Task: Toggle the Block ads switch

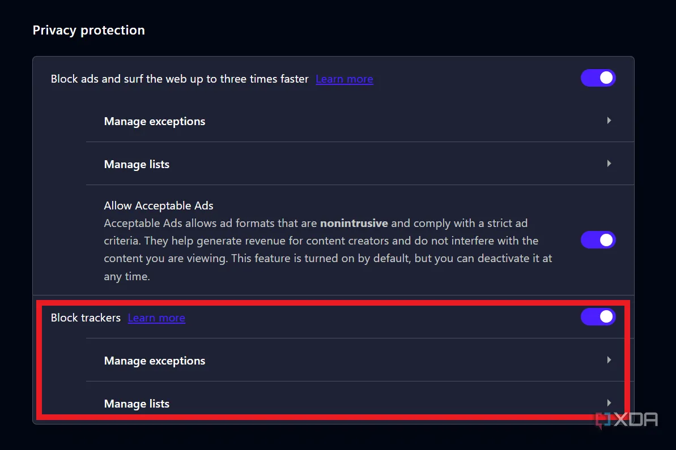Action: coord(598,78)
